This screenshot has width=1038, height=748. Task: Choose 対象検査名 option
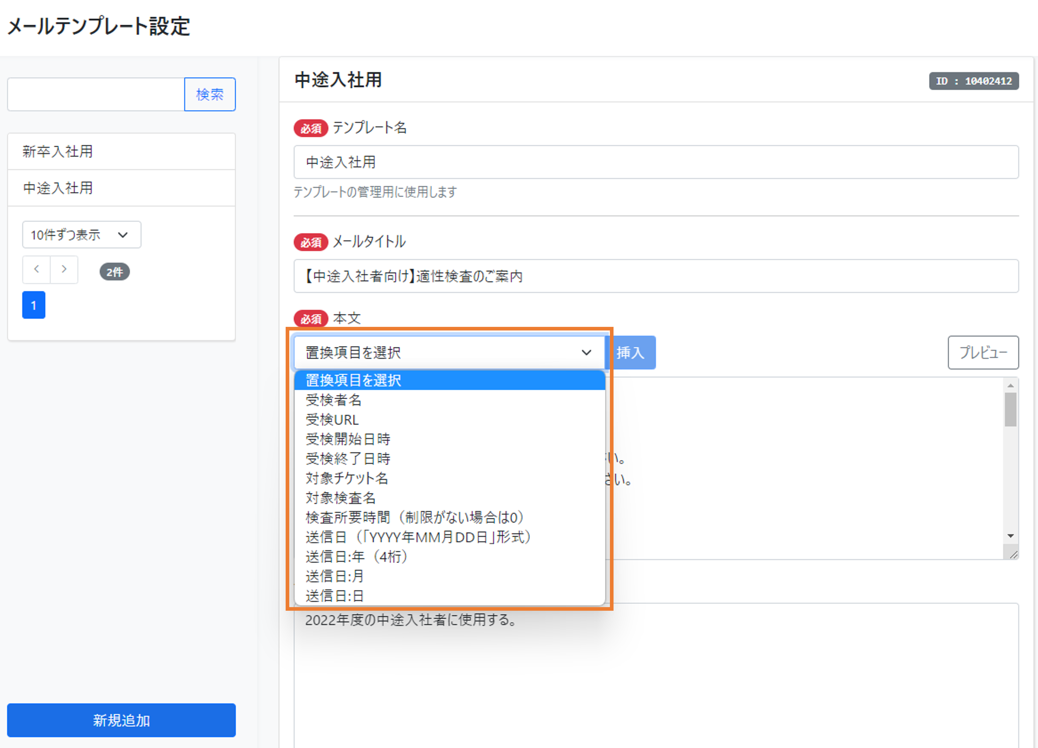click(449, 498)
